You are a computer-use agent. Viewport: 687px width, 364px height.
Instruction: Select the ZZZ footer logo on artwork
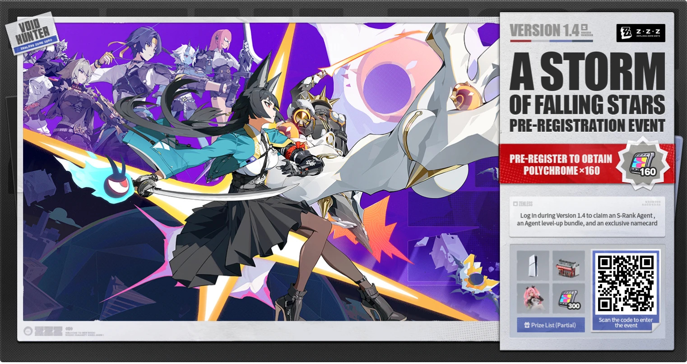click(47, 332)
